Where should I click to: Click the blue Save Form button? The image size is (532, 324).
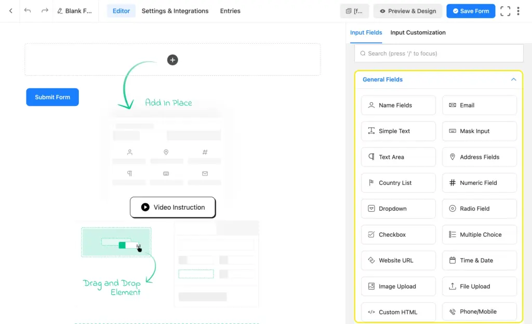[470, 11]
